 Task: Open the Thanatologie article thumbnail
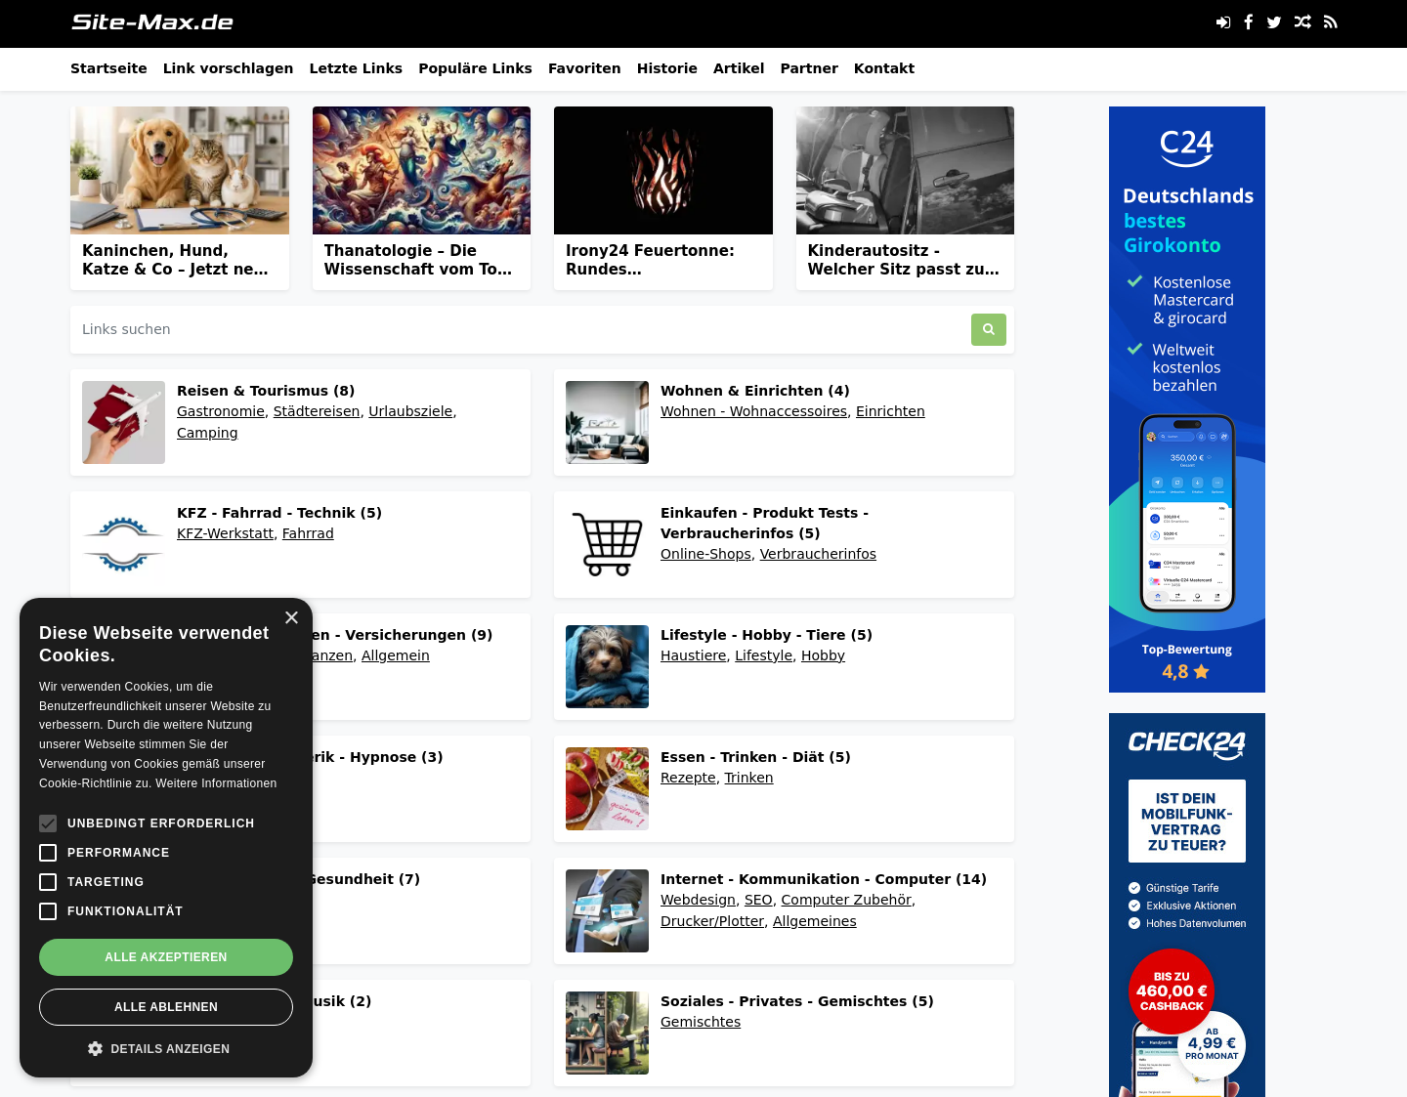[421, 170]
